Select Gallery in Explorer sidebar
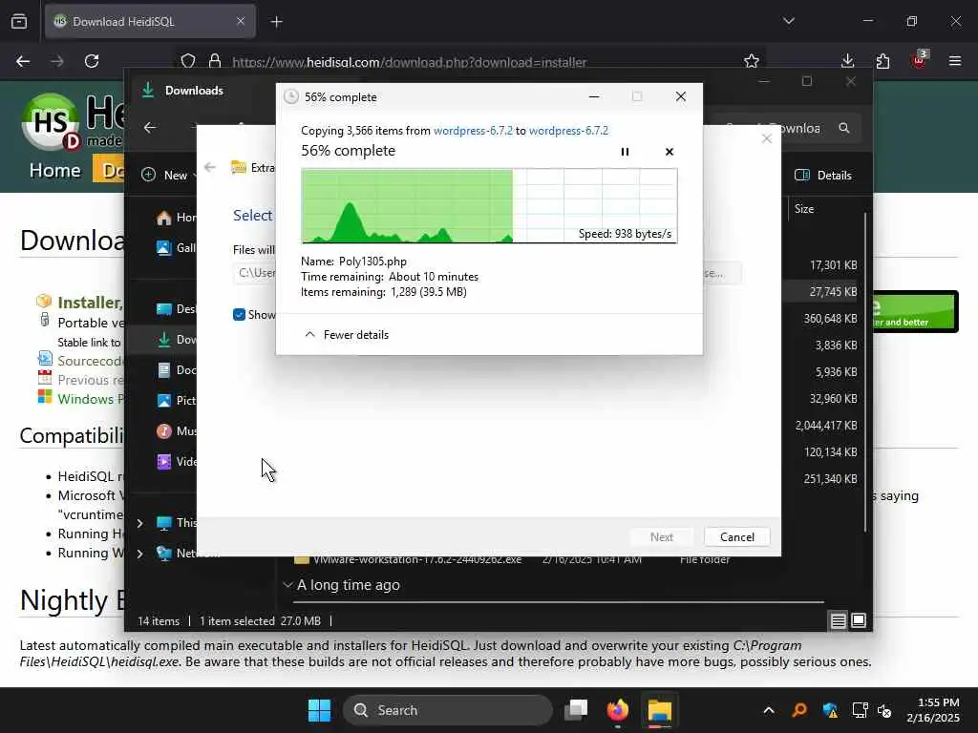 (176, 247)
